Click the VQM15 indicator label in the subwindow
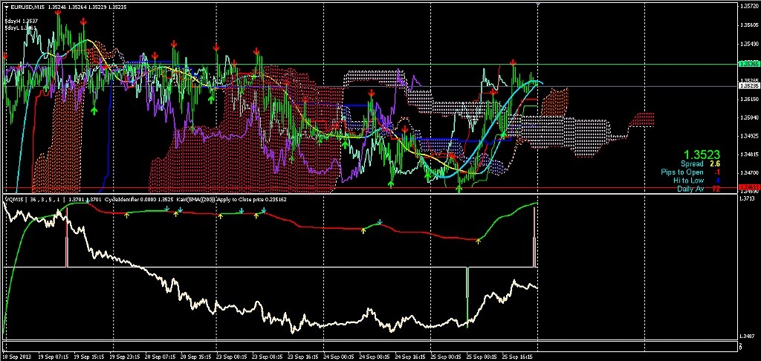Viewport: 761px width, 361px height. point(13,199)
